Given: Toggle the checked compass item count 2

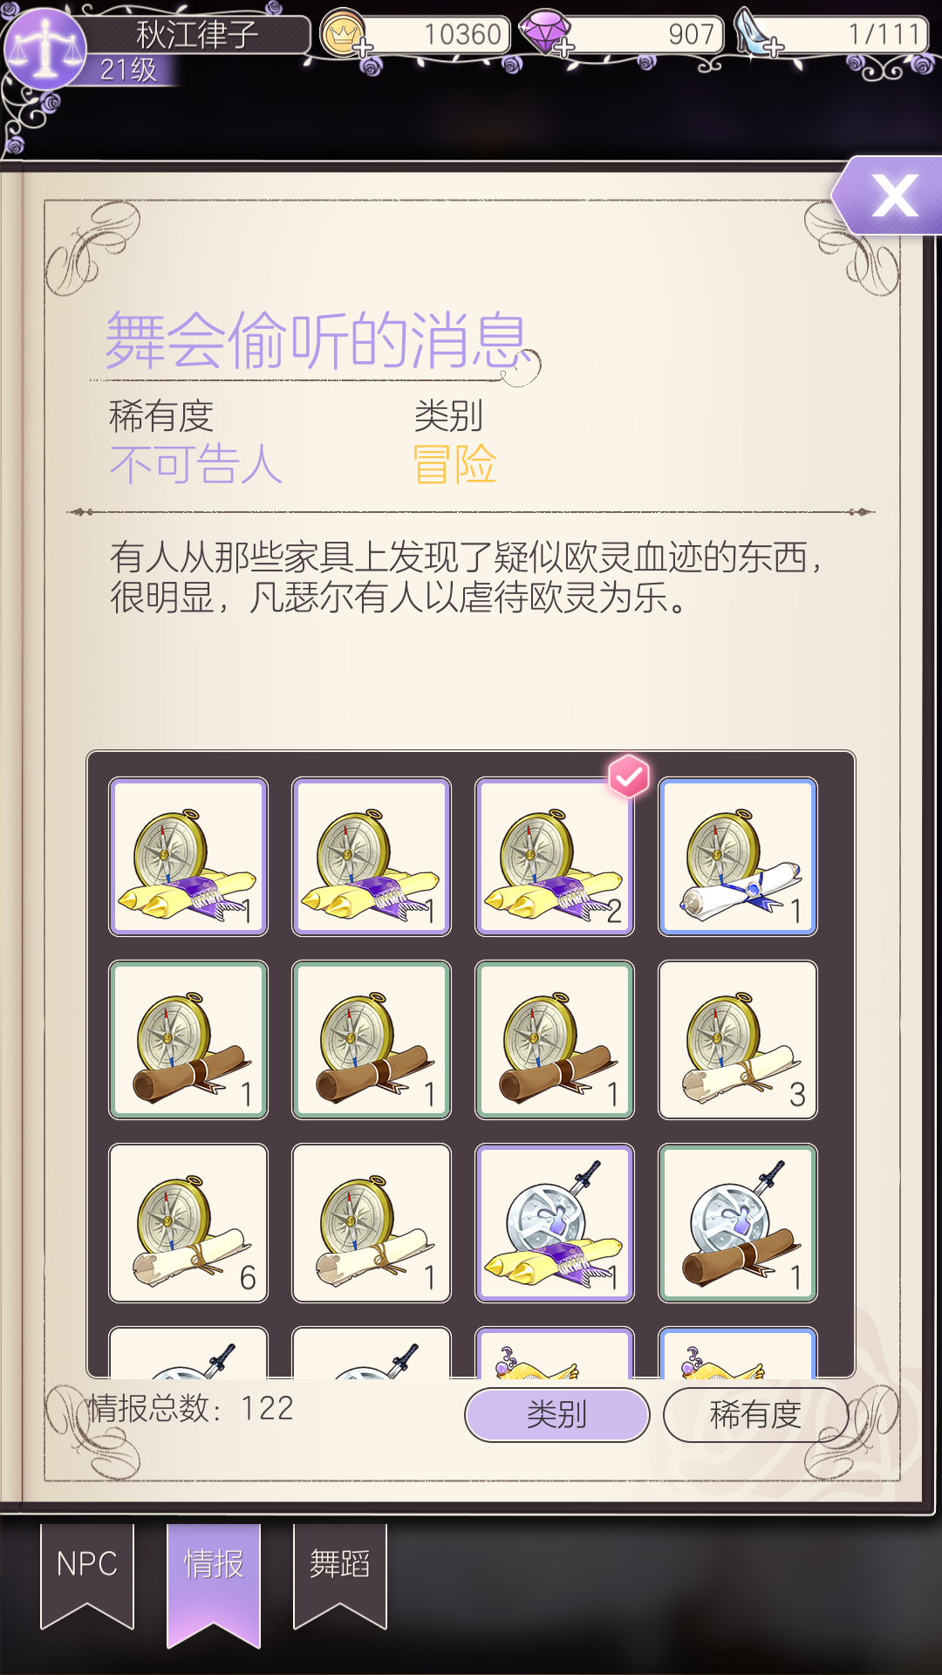Looking at the screenshot, I should (x=555, y=857).
